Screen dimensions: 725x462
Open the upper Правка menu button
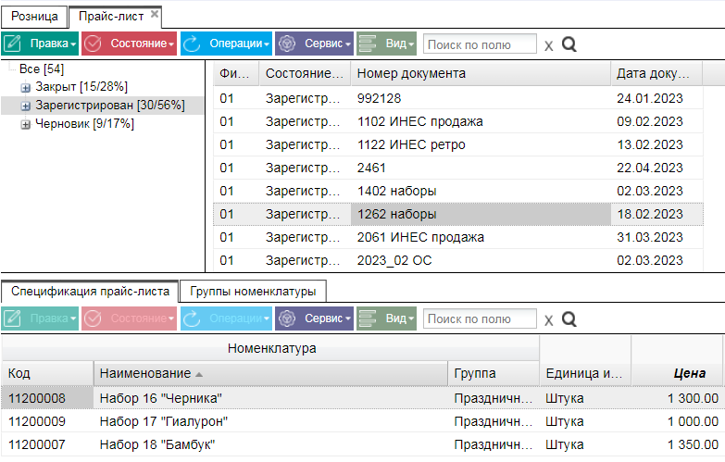click(40, 44)
